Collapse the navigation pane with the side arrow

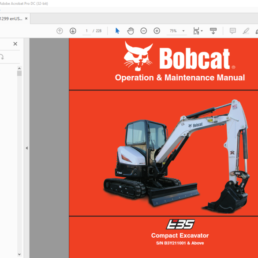[x=26, y=148]
